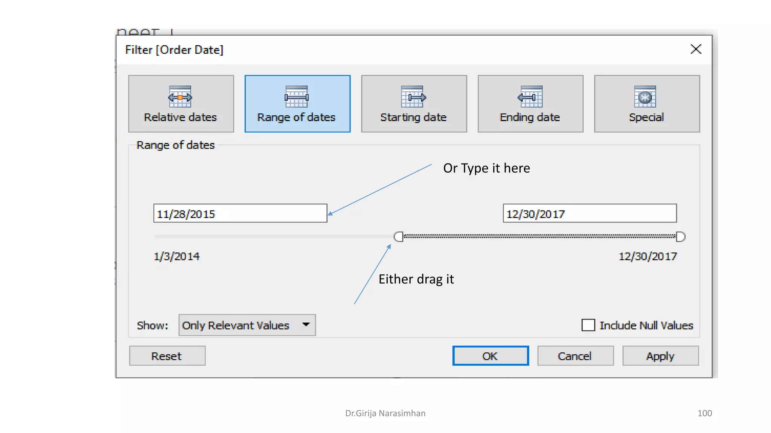Click the Relative dates calendar icon

[x=180, y=97]
